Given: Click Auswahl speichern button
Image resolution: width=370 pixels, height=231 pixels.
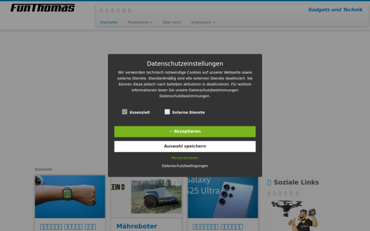Looking at the screenshot, I should click(x=185, y=147).
